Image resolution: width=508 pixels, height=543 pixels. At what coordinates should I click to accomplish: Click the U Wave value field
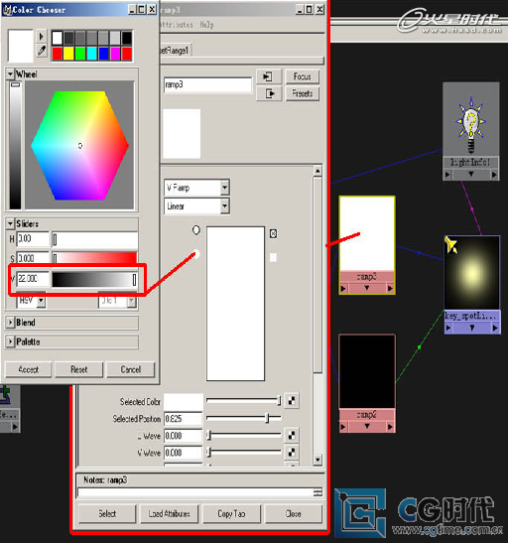[184, 436]
